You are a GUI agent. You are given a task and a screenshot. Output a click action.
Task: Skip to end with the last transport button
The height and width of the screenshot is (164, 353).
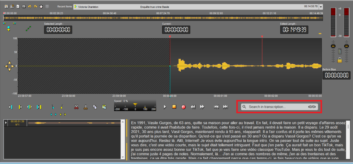point(225,107)
